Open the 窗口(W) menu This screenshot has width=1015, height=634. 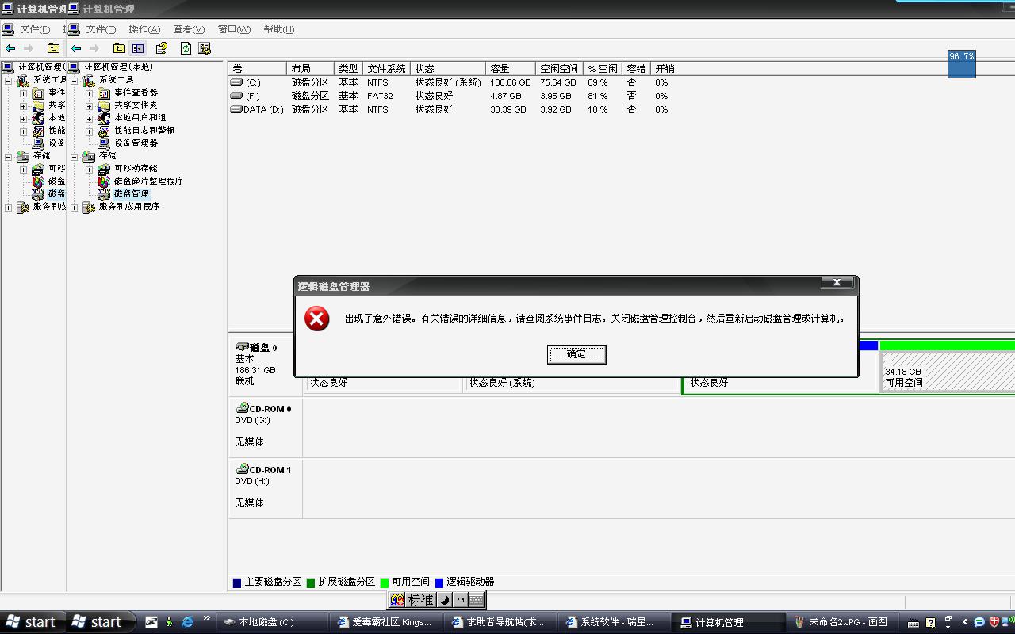(234, 29)
